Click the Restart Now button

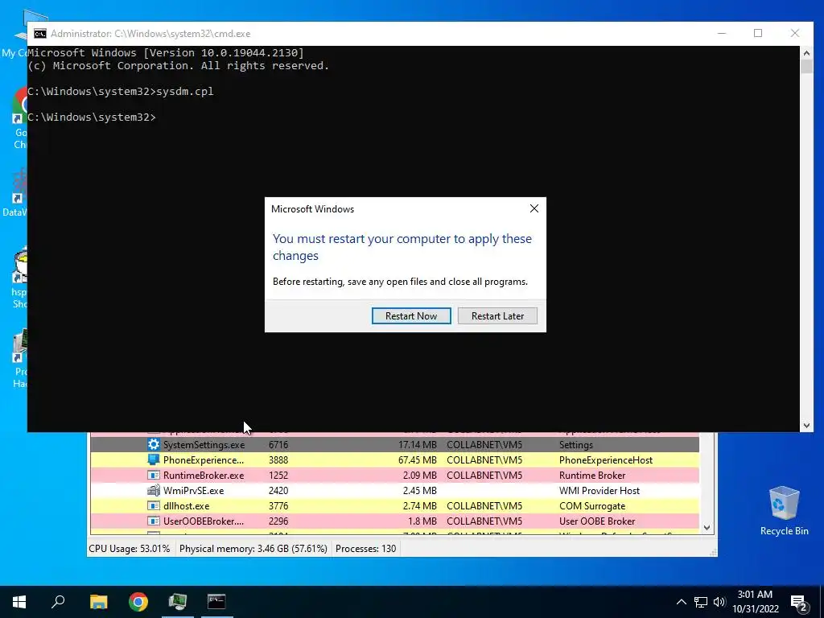(411, 315)
